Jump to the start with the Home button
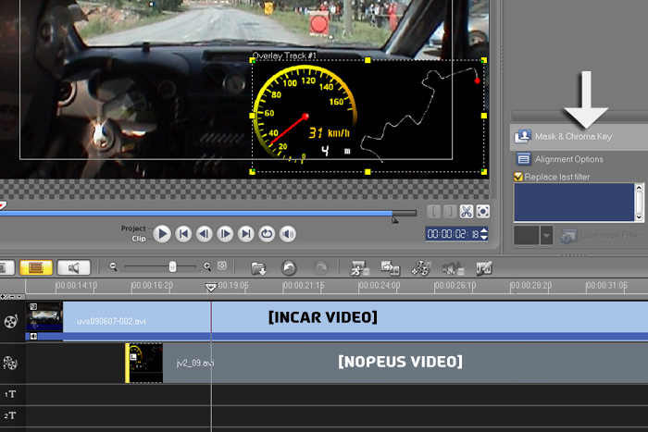648x432 pixels. [183, 234]
